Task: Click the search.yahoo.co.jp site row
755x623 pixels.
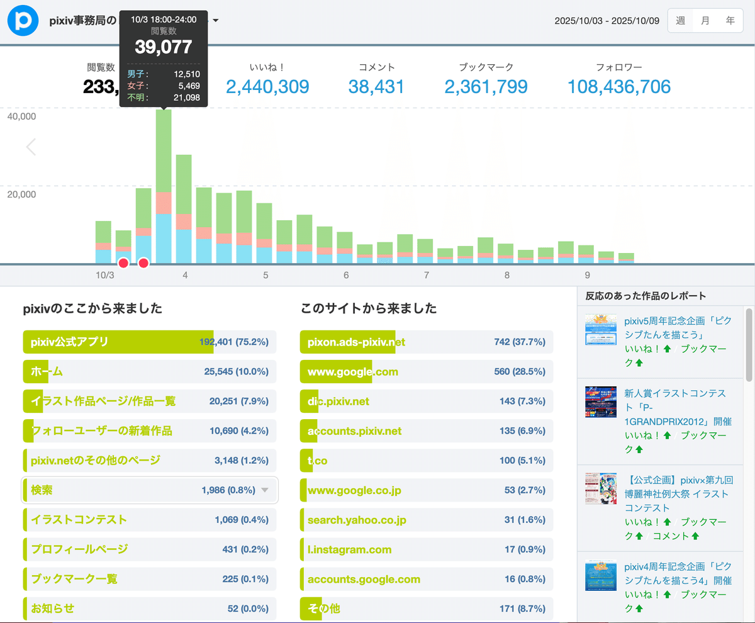Action: click(427, 519)
